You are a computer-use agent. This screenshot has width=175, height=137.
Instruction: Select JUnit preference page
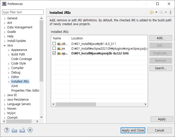(15, 86)
